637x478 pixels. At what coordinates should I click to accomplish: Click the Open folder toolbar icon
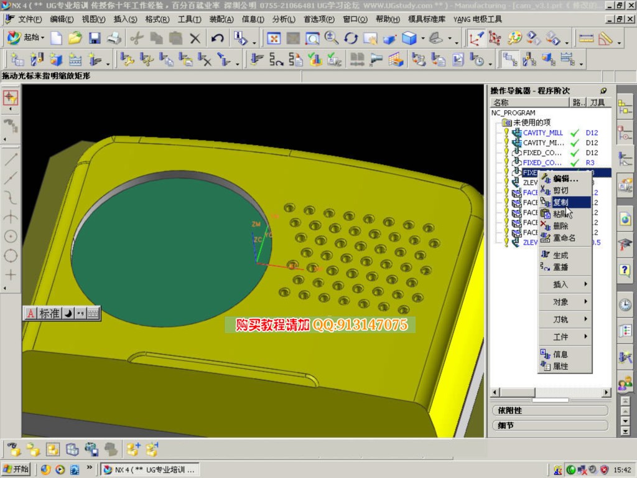pyautogui.click(x=75, y=39)
